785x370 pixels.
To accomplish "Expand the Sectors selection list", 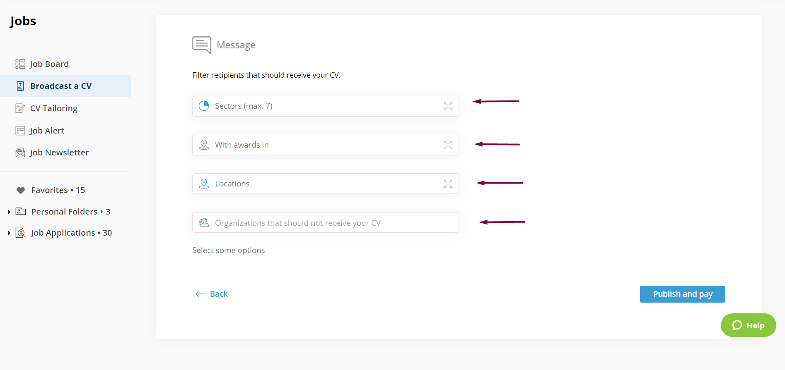I will [x=448, y=106].
